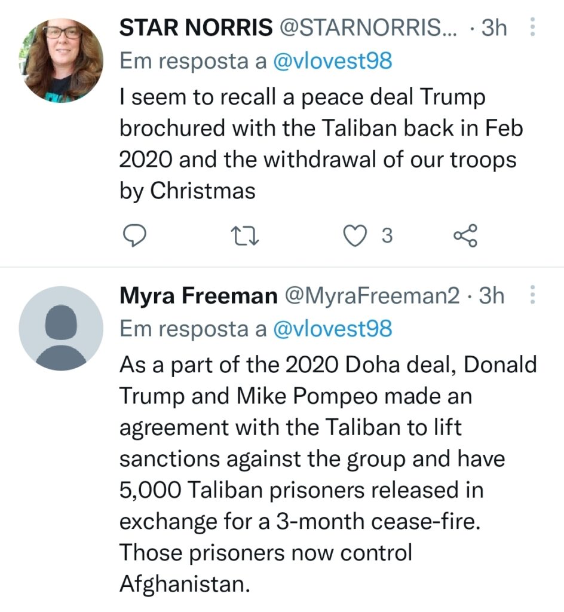The width and height of the screenshot is (564, 612).
Task: Open more options on Star Norris's tweet
Action: click(x=533, y=27)
